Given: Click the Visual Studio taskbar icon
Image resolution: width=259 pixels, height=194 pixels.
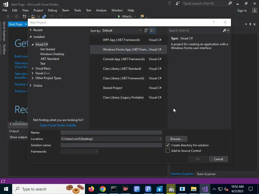Looking at the screenshot, I should point(205,189).
